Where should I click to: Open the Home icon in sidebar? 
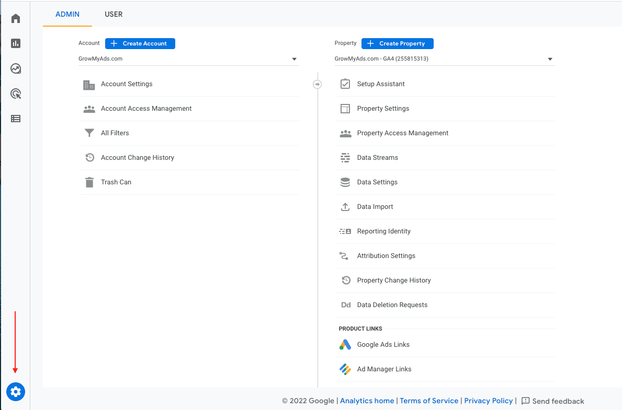point(16,19)
